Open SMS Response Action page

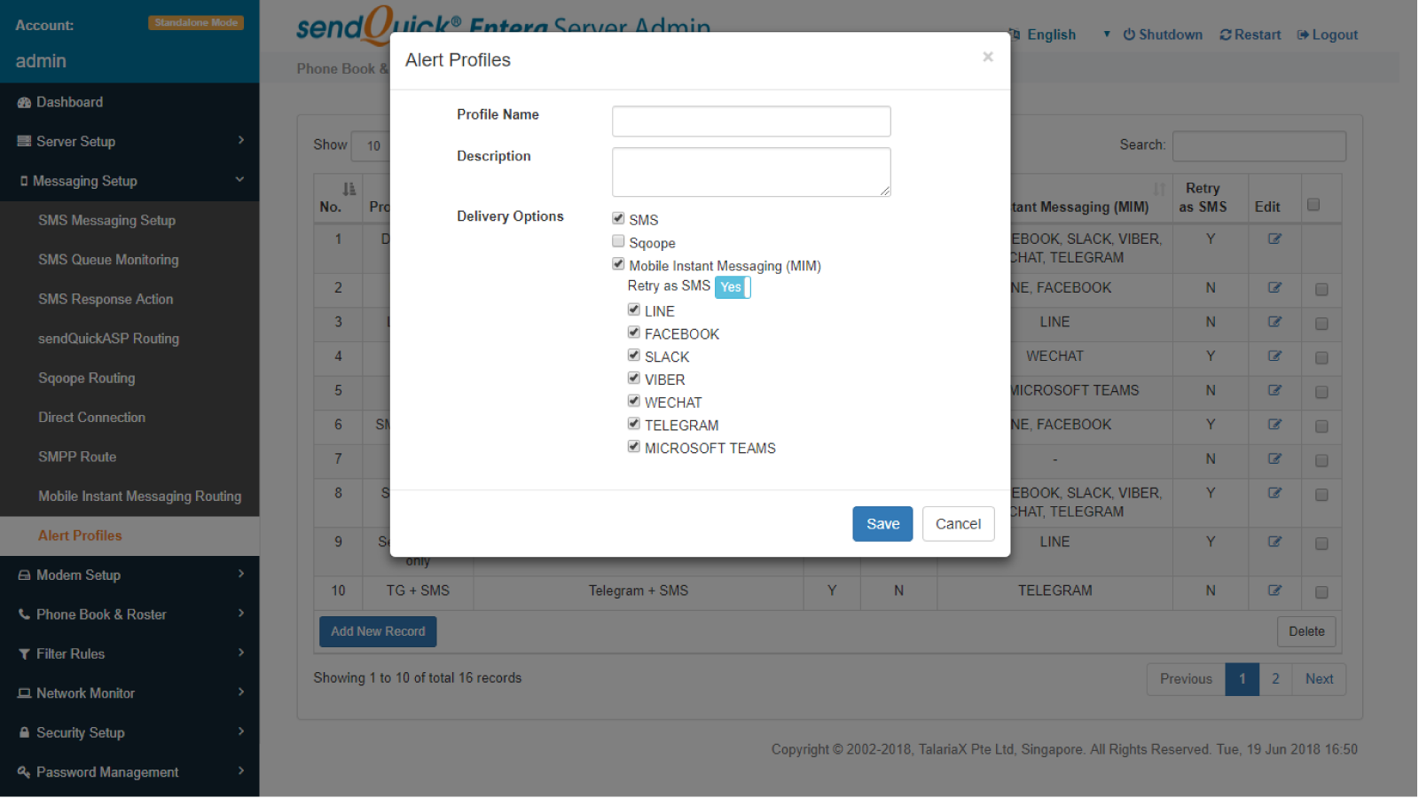106,300
